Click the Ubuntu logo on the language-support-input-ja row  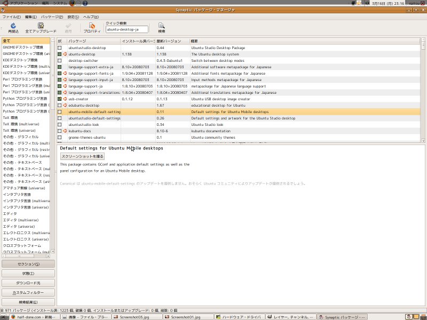coord(65,79)
